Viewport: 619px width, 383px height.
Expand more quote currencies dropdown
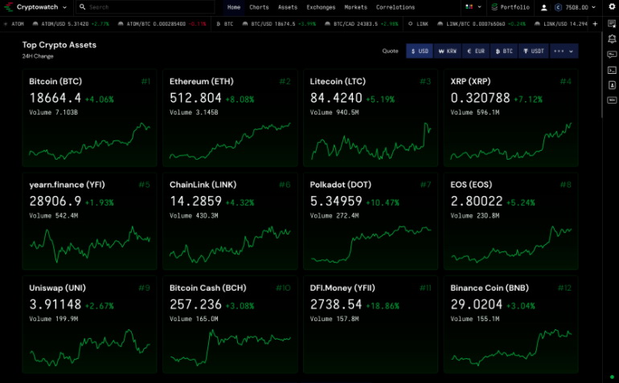point(564,51)
